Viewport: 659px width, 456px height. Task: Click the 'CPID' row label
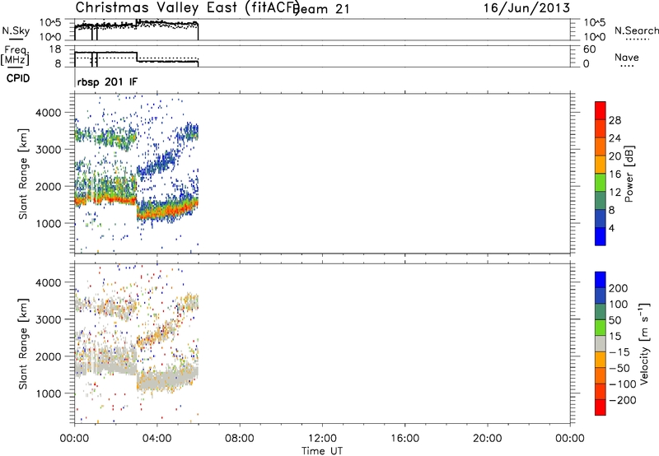(18, 78)
